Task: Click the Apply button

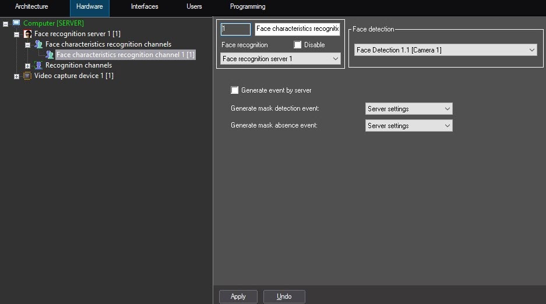Action: tap(238, 296)
